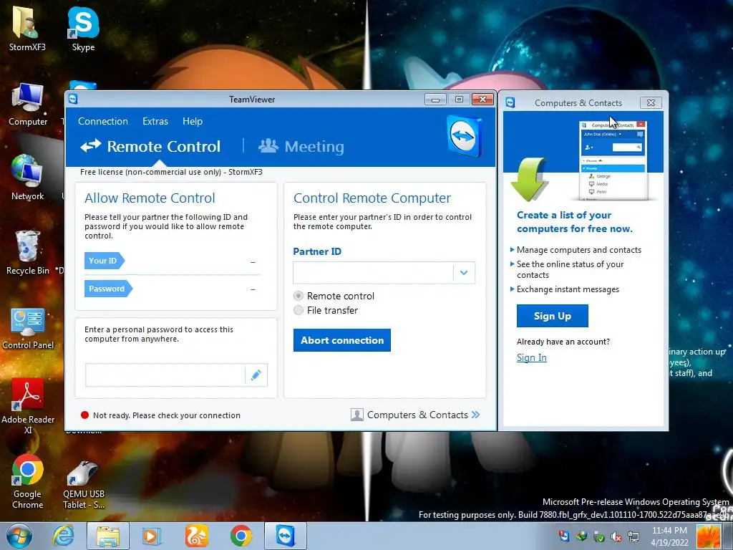Click 'Manage computers and contacts' text
Screen dimensions: 733x550
tap(578, 250)
